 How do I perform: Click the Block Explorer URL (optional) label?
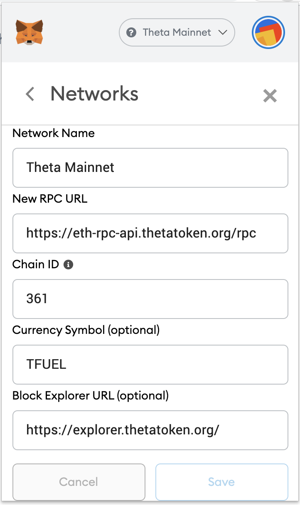coord(91,396)
